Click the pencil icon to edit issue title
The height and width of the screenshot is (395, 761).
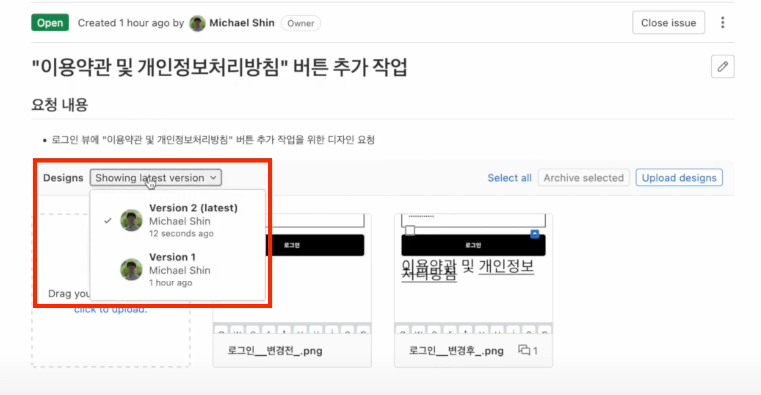click(723, 67)
